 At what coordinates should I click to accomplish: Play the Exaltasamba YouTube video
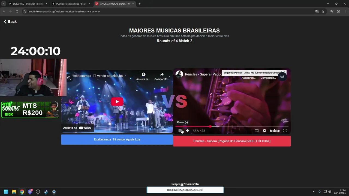coord(117,102)
